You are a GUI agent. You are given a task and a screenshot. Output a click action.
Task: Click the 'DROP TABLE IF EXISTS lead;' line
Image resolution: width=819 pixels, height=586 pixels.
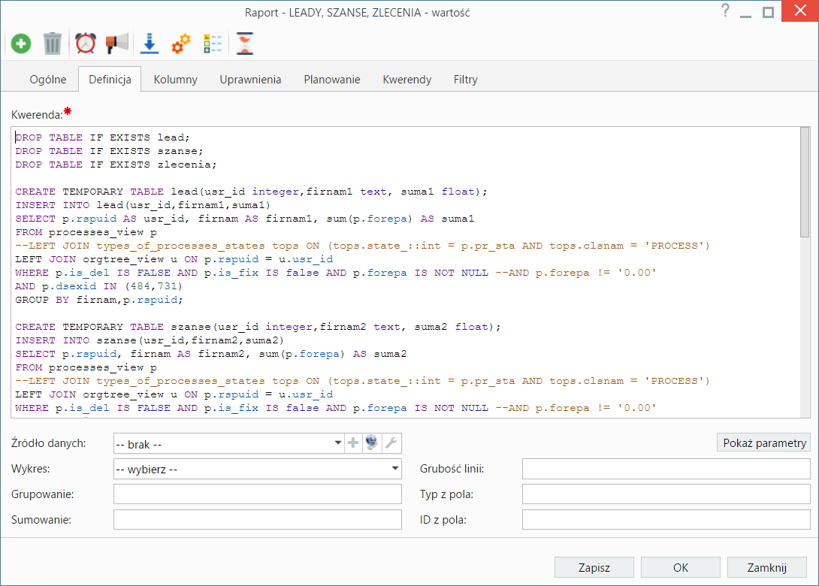click(102, 137)
